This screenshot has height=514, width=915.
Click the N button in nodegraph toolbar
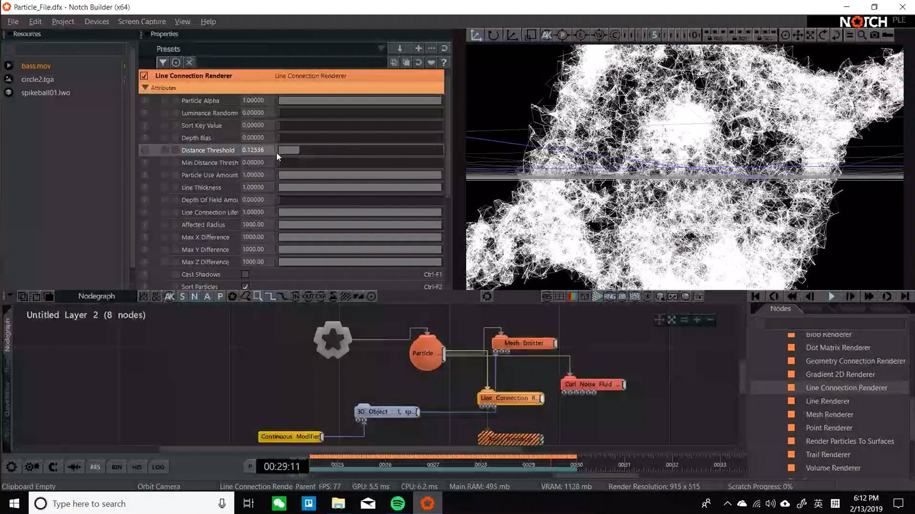tap(194, 297)
